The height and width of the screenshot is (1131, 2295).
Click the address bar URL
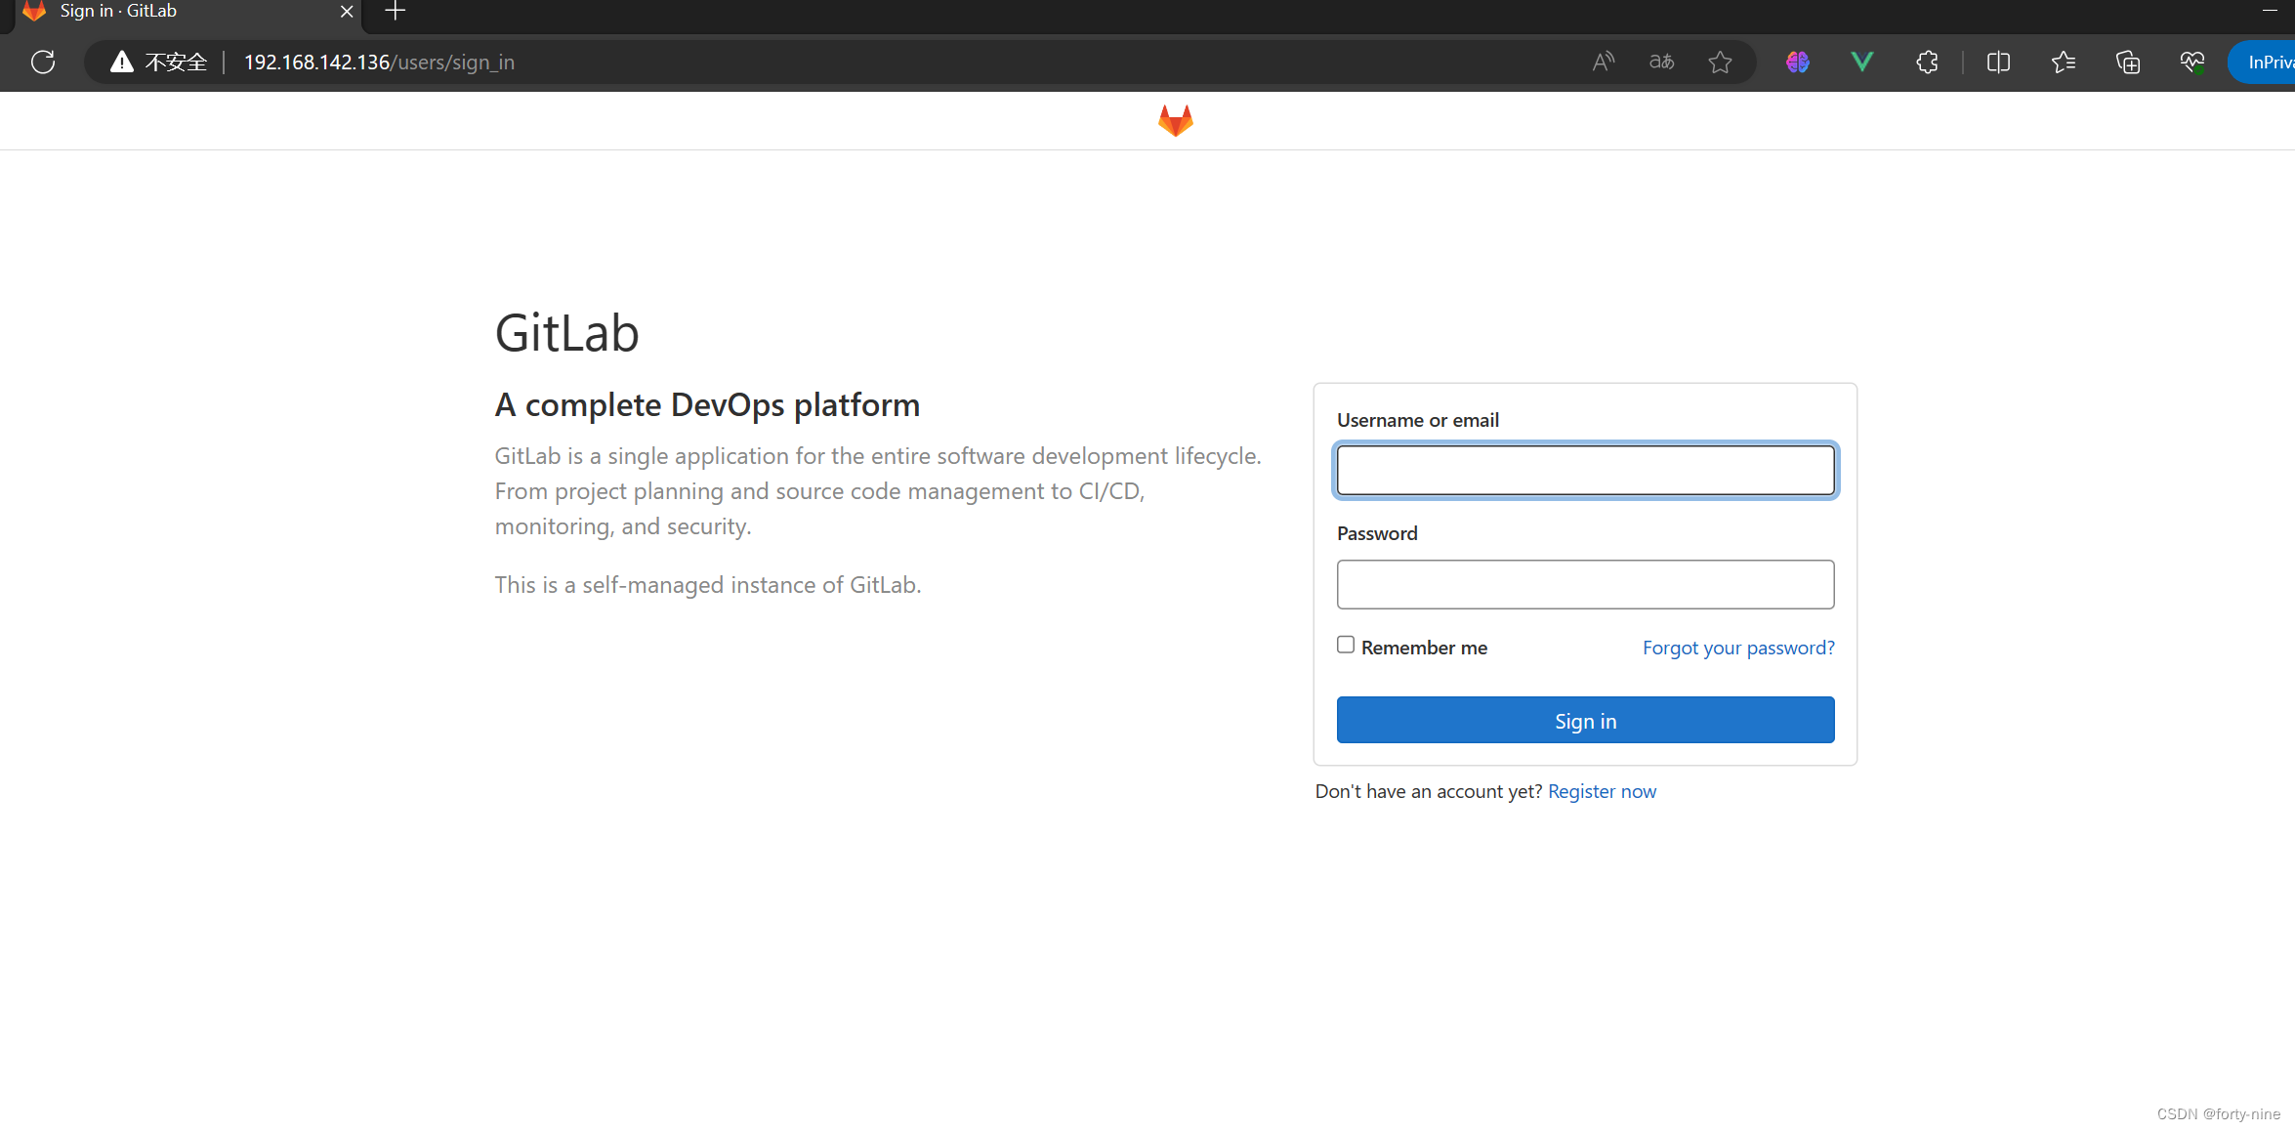(379, 62)
